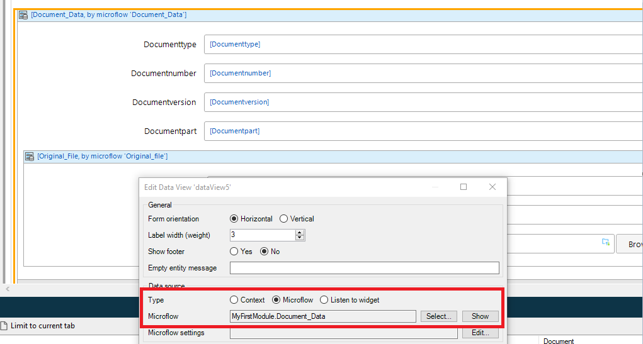Click the Document_Data data view header icon
The height and width of the screenshot is (344, 643).
(23, 16)
